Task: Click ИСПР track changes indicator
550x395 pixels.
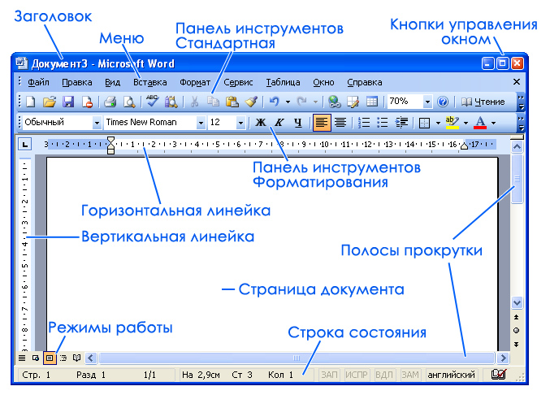Action: coord(356,375)
